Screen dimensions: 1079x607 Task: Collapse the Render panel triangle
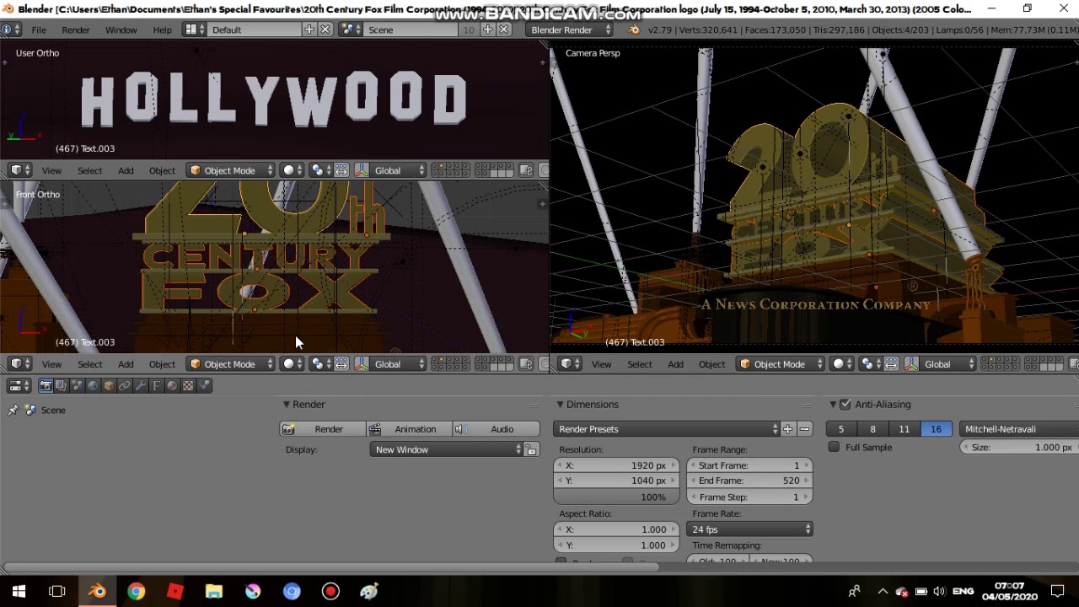pyautogui.click(x=286, y=405)
